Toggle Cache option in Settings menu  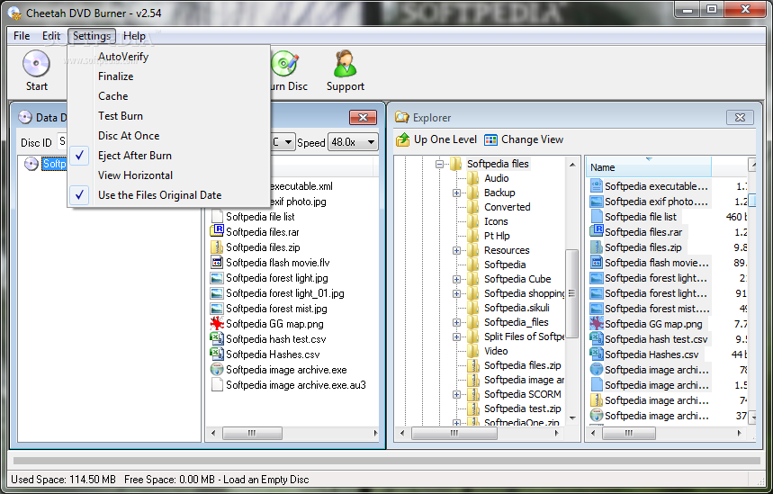point(169,96)
